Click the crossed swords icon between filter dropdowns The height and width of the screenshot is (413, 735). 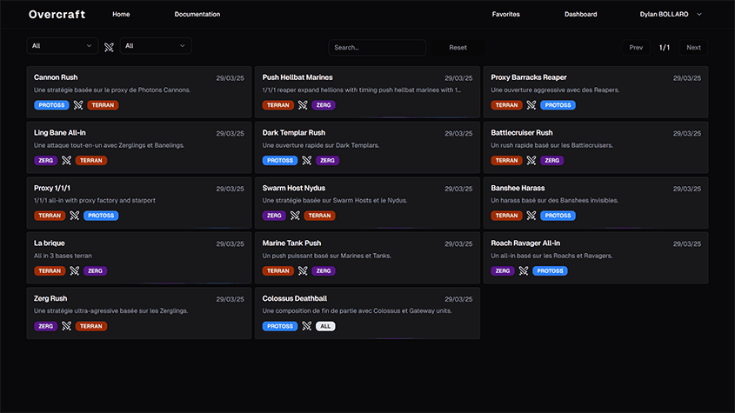coord(109,47)
